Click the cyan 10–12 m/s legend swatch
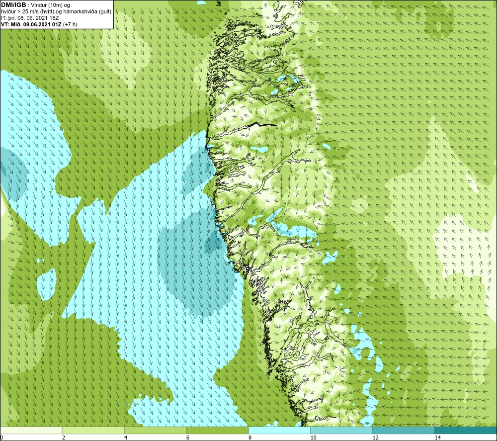The height and width of the screenshot is (441, 497). [x=342, y=430]
